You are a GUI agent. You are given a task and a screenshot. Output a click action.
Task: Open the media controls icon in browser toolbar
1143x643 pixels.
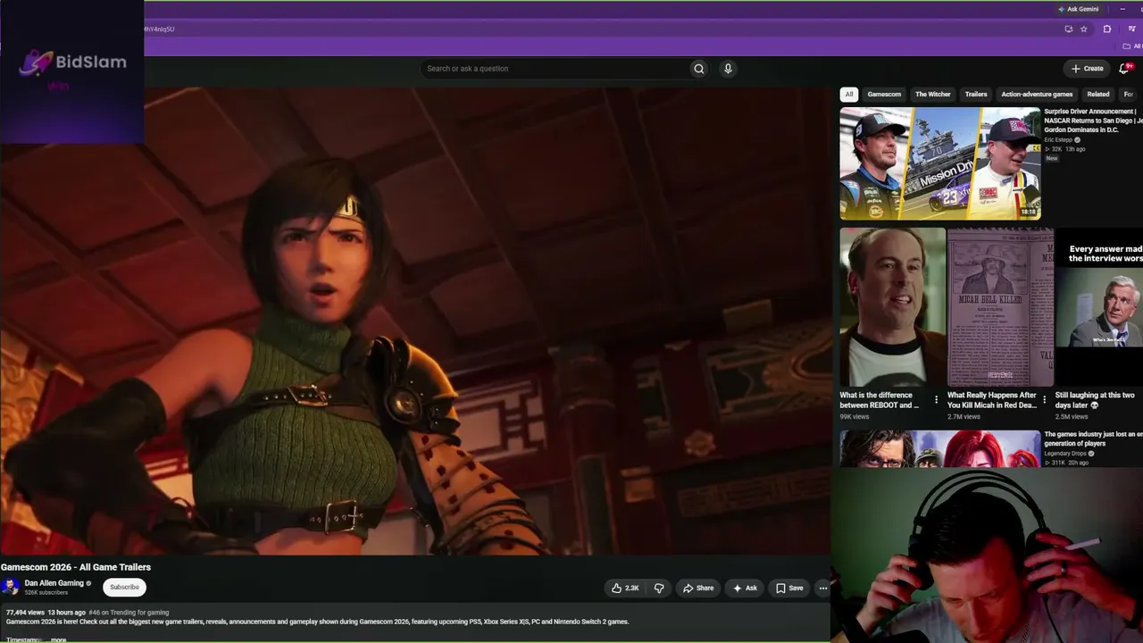tap(1131, 29)
